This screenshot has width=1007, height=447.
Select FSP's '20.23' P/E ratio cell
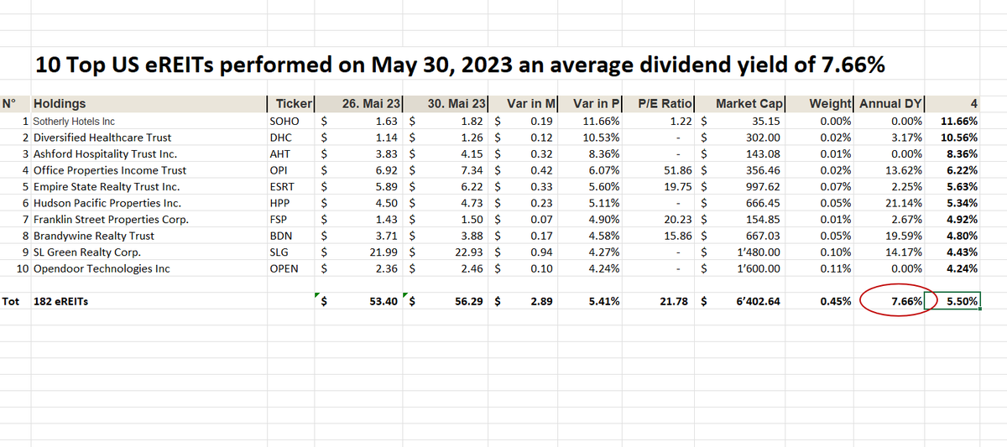[x=660, y=219]
